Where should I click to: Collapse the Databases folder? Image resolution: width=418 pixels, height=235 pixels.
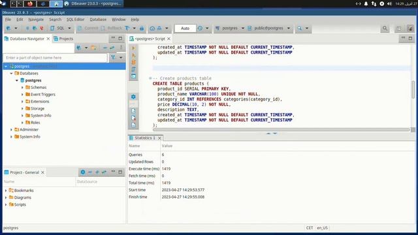(12, 73)
